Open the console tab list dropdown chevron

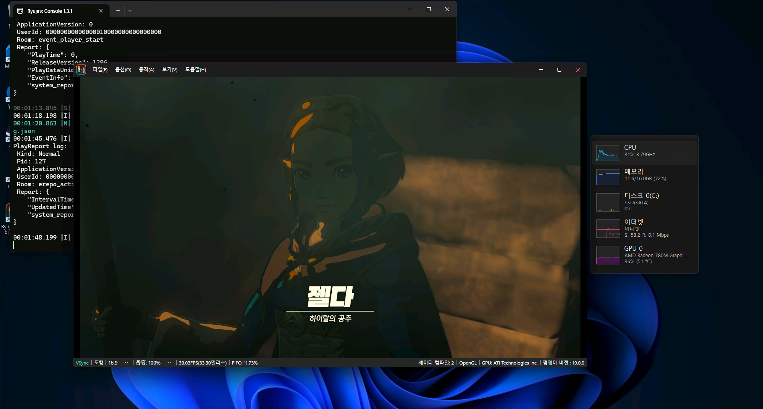[130, 11]
